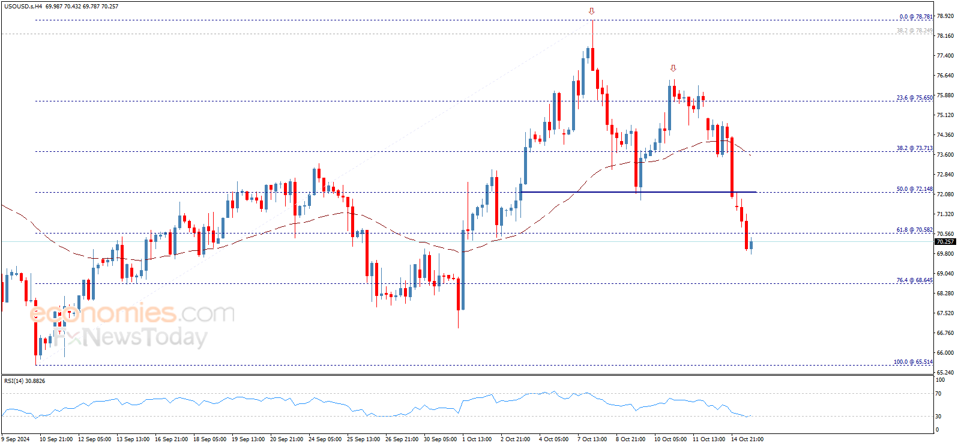This screenshot has height=446, width=958.
Task: Click the USOUSD.s,H4 chart title text
Action: point(23,7)
